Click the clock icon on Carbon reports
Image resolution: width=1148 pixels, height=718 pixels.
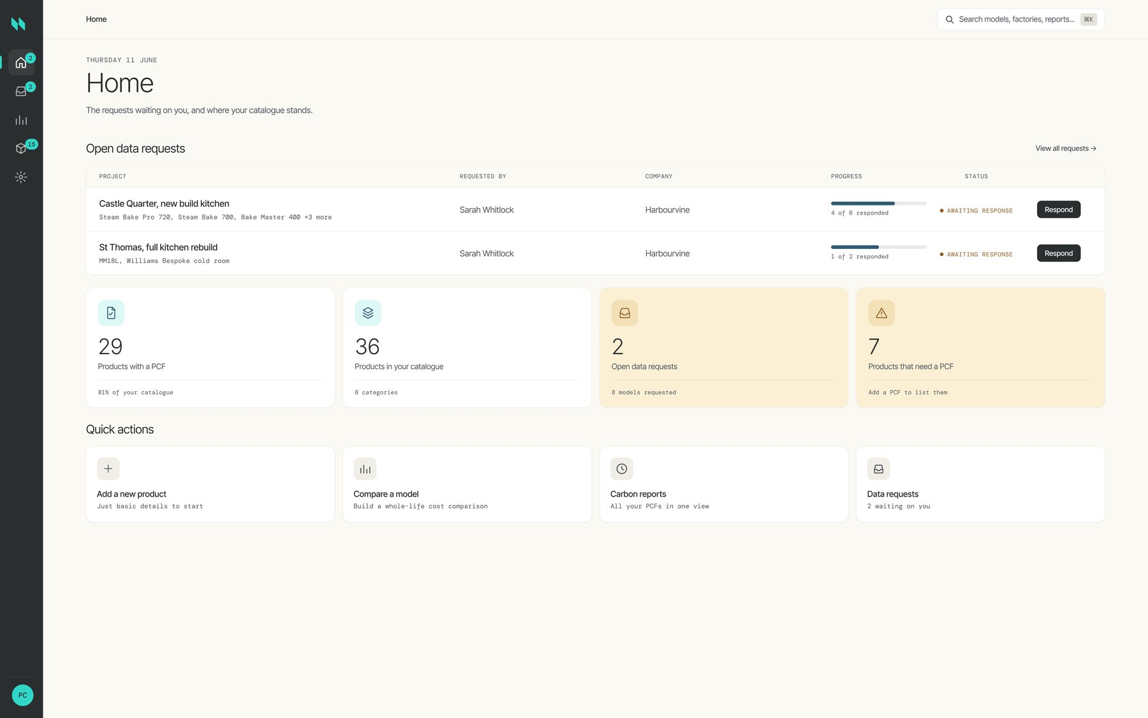click(x=622, y=468)
